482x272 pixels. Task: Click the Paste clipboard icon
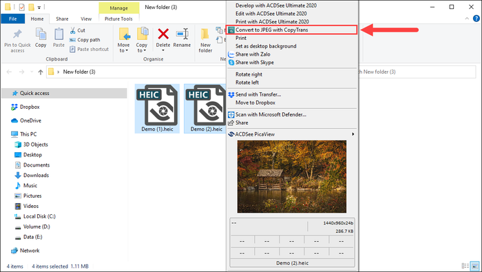(x=59, y=34)
